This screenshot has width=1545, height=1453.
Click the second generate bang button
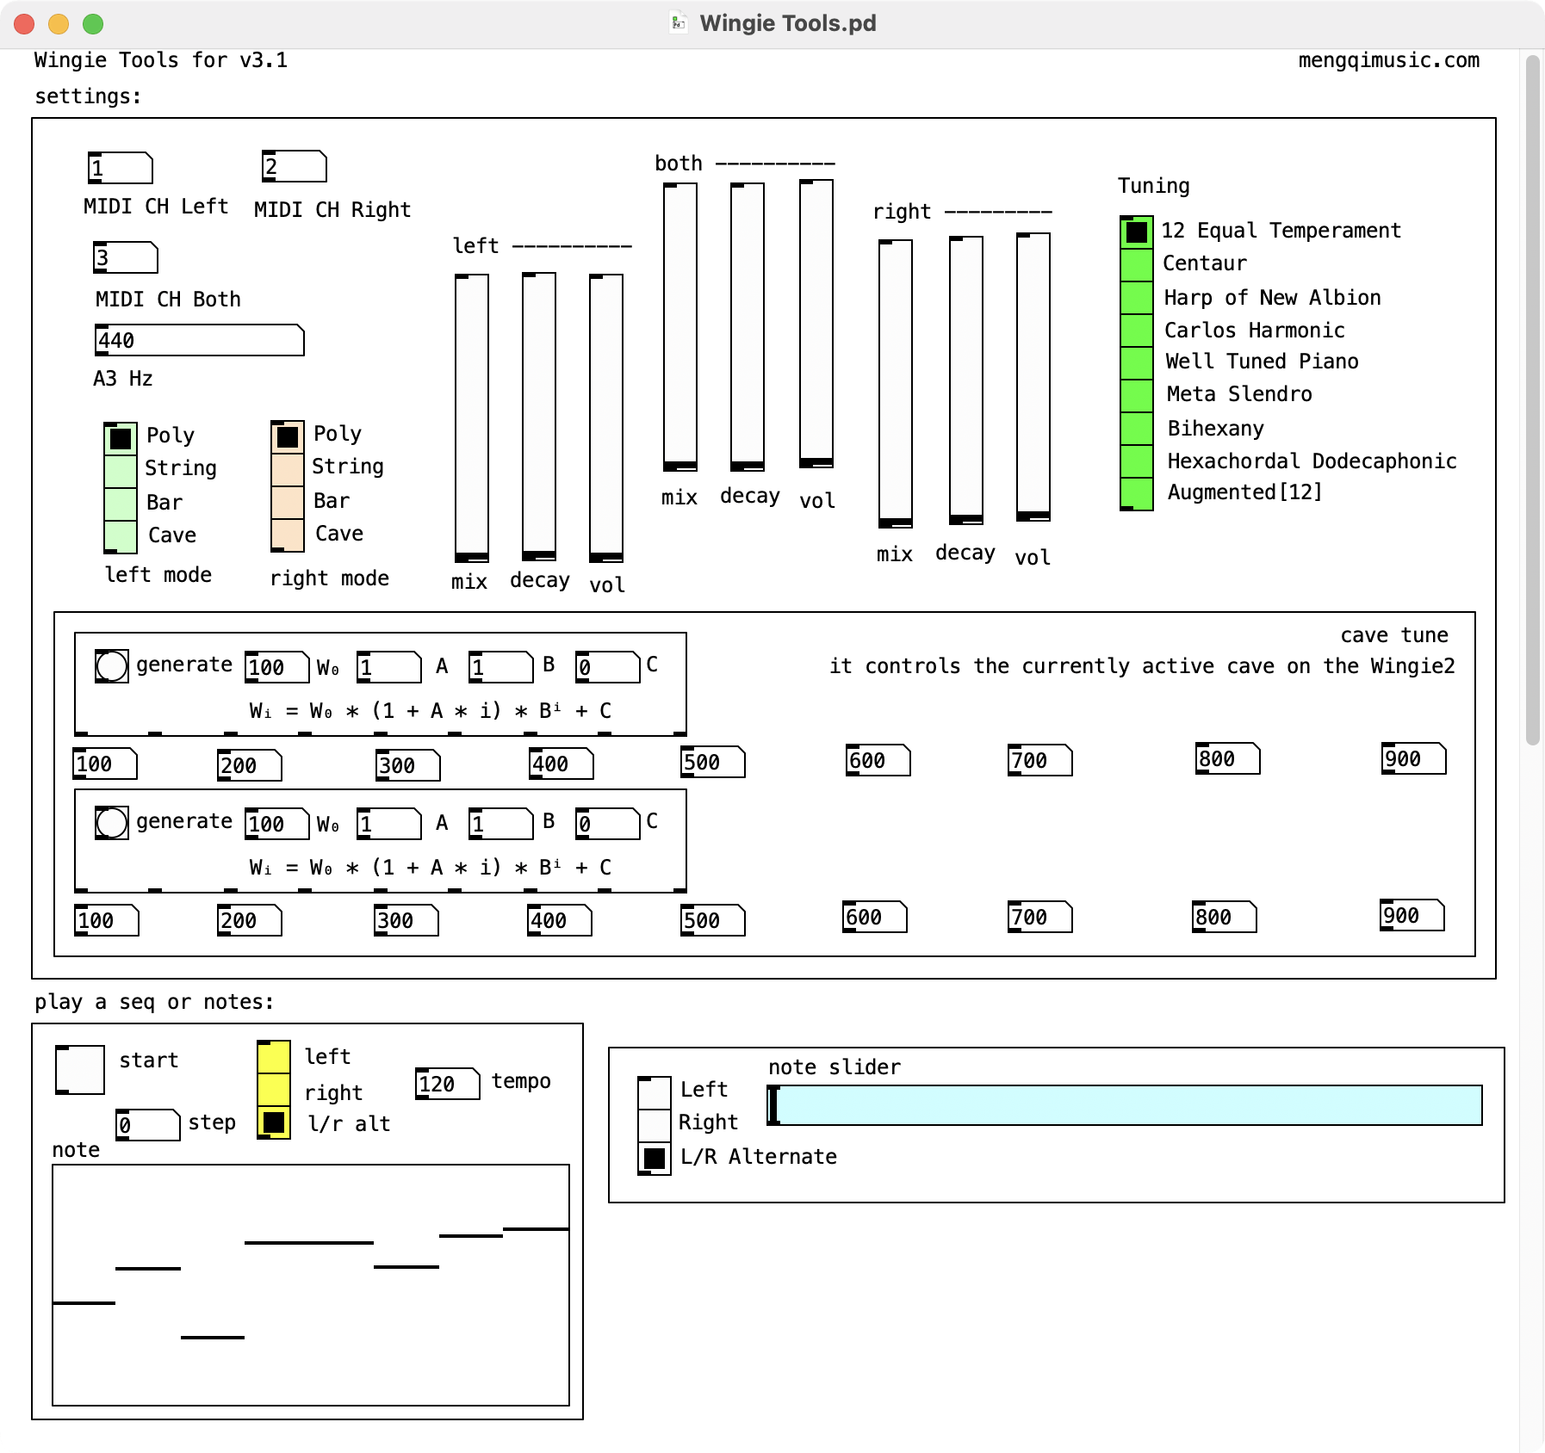[x=112, y=823]
